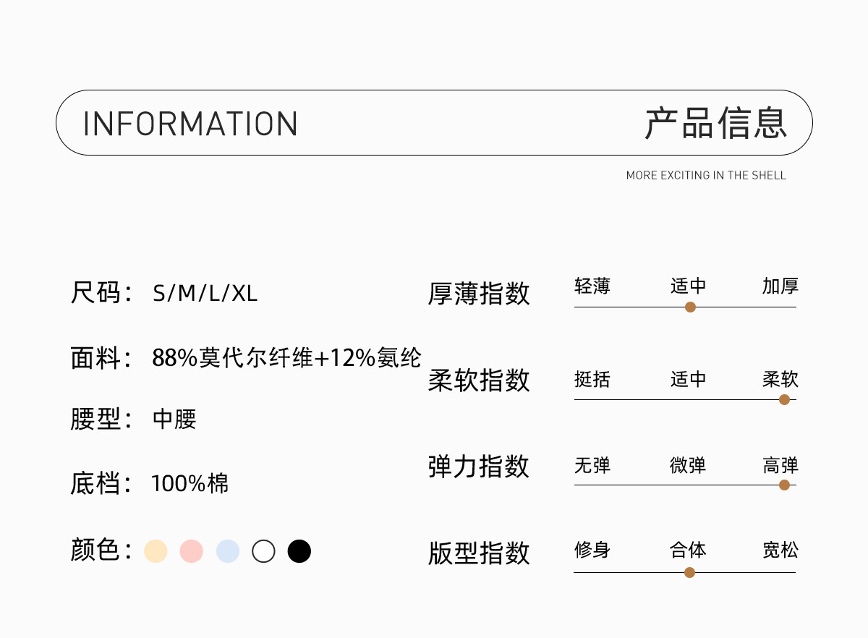Select the cream yellow color swatch
The image size is (868, 638).
click(156, 551)
